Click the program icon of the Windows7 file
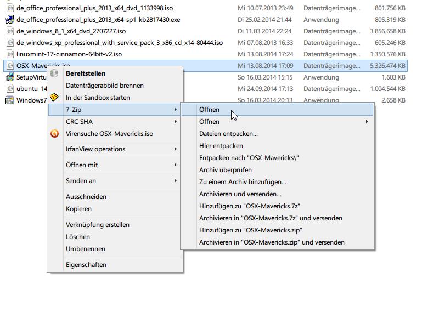The height and width of the screenshot is (329, 439). coord(10,100)
